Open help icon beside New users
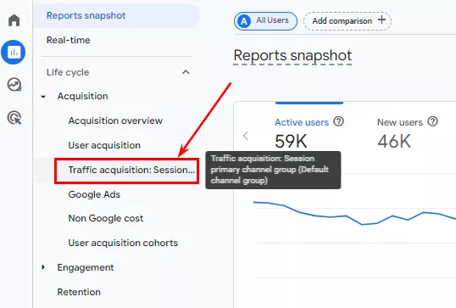The image size is (456, 308). 432,121
